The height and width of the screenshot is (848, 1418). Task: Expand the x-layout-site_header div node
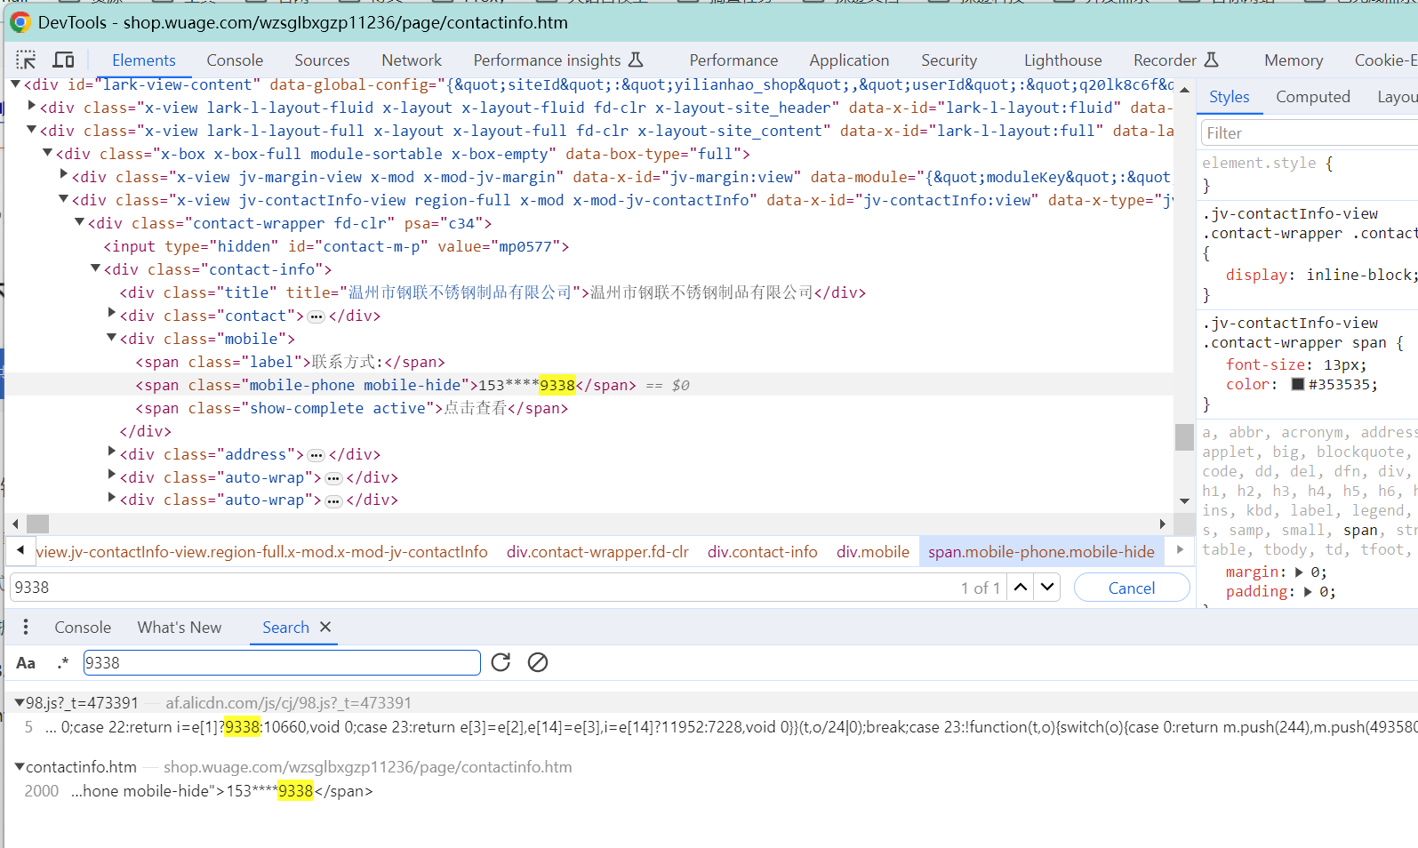point(32,107)
